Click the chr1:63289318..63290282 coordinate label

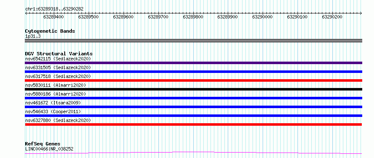54,9
